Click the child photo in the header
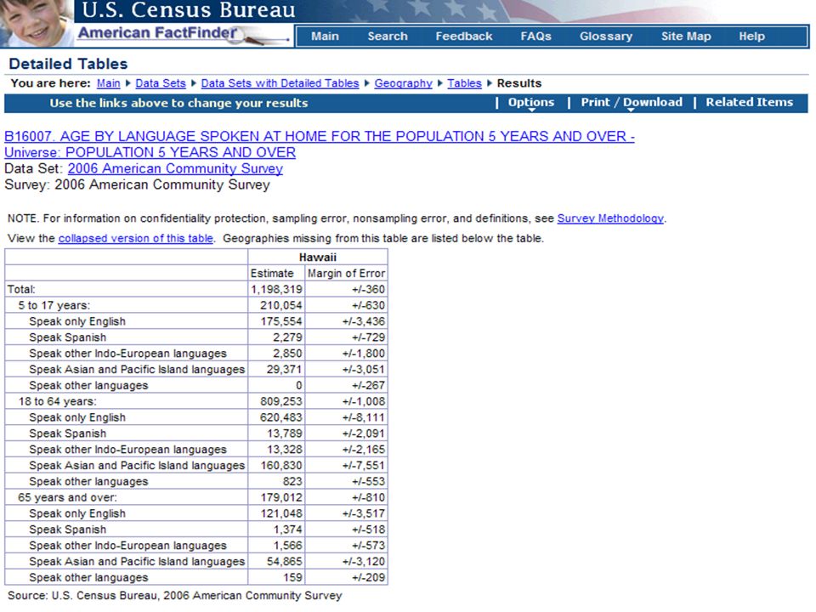 coord(36,24)
